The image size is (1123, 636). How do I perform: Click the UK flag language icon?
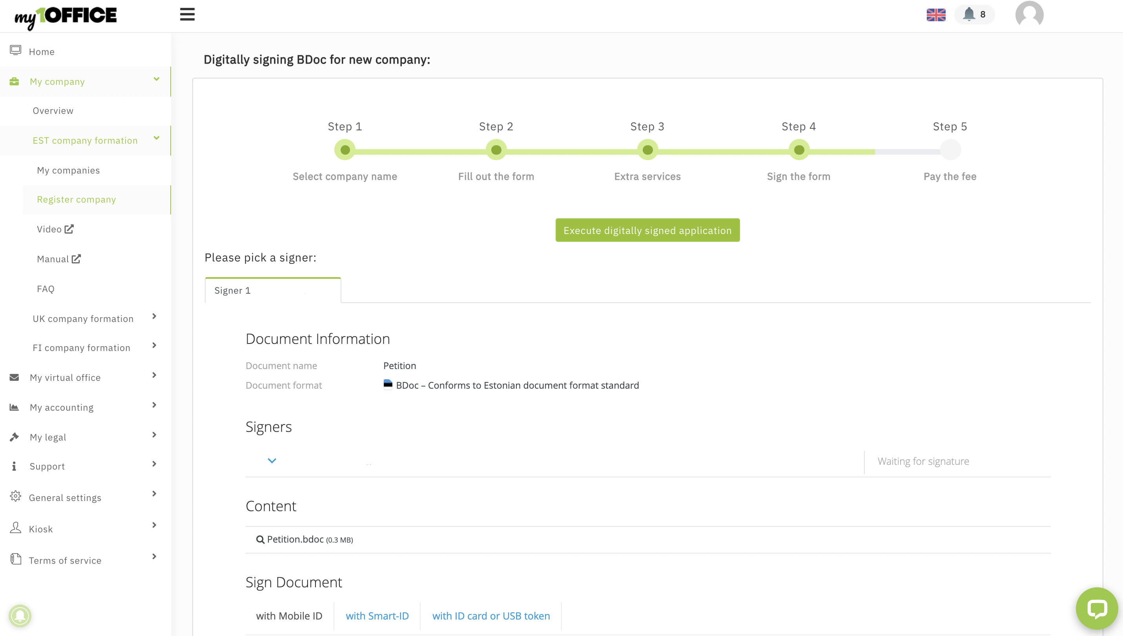(936, 15)
